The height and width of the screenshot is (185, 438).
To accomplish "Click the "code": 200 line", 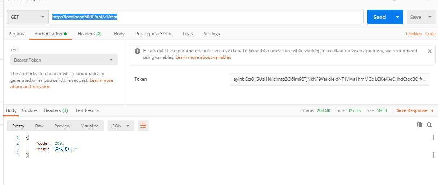I will click(49, 143).
